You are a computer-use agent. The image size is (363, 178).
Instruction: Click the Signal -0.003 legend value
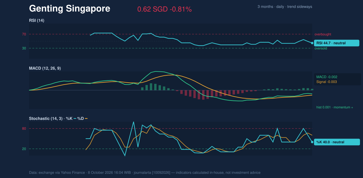pyautogui.click(x=327, y=82)
